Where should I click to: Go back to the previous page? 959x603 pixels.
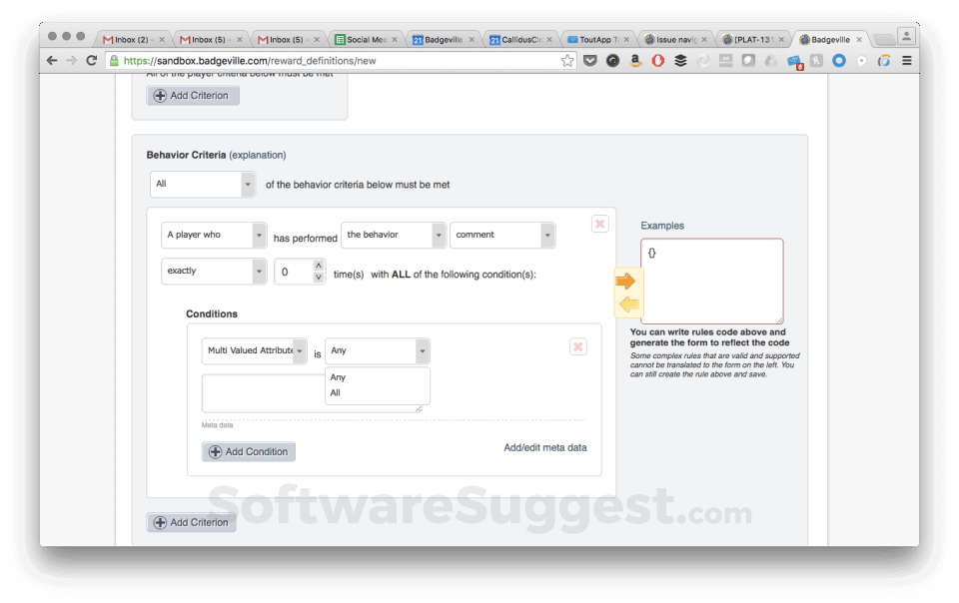point(52,61)
